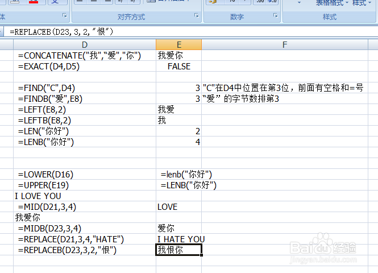Select column D cell with =REPLACEB(D23,3,2,"恨")
Screen dimensions: 378x273
point(85,250)
